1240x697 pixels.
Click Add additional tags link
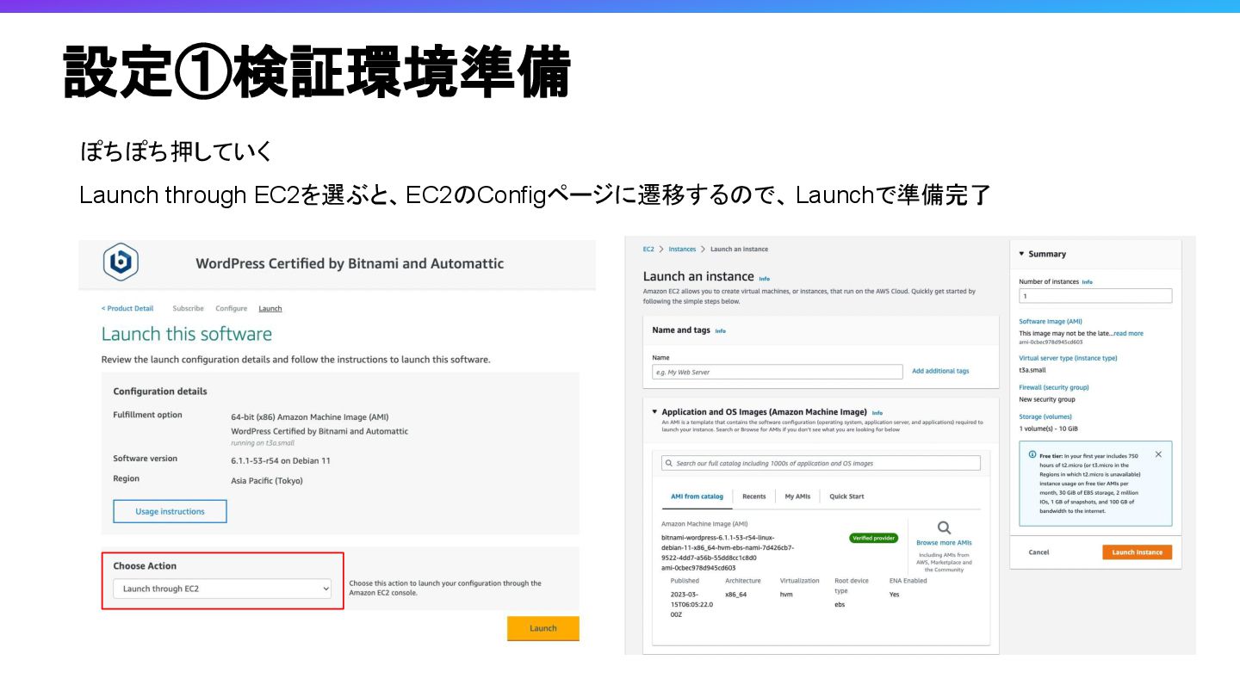(x=940, y=371)
